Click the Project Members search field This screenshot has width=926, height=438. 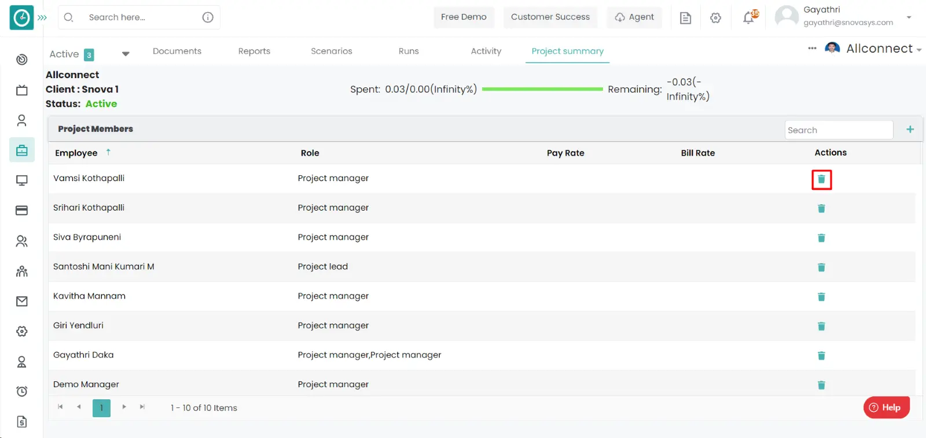pos(838,130)
